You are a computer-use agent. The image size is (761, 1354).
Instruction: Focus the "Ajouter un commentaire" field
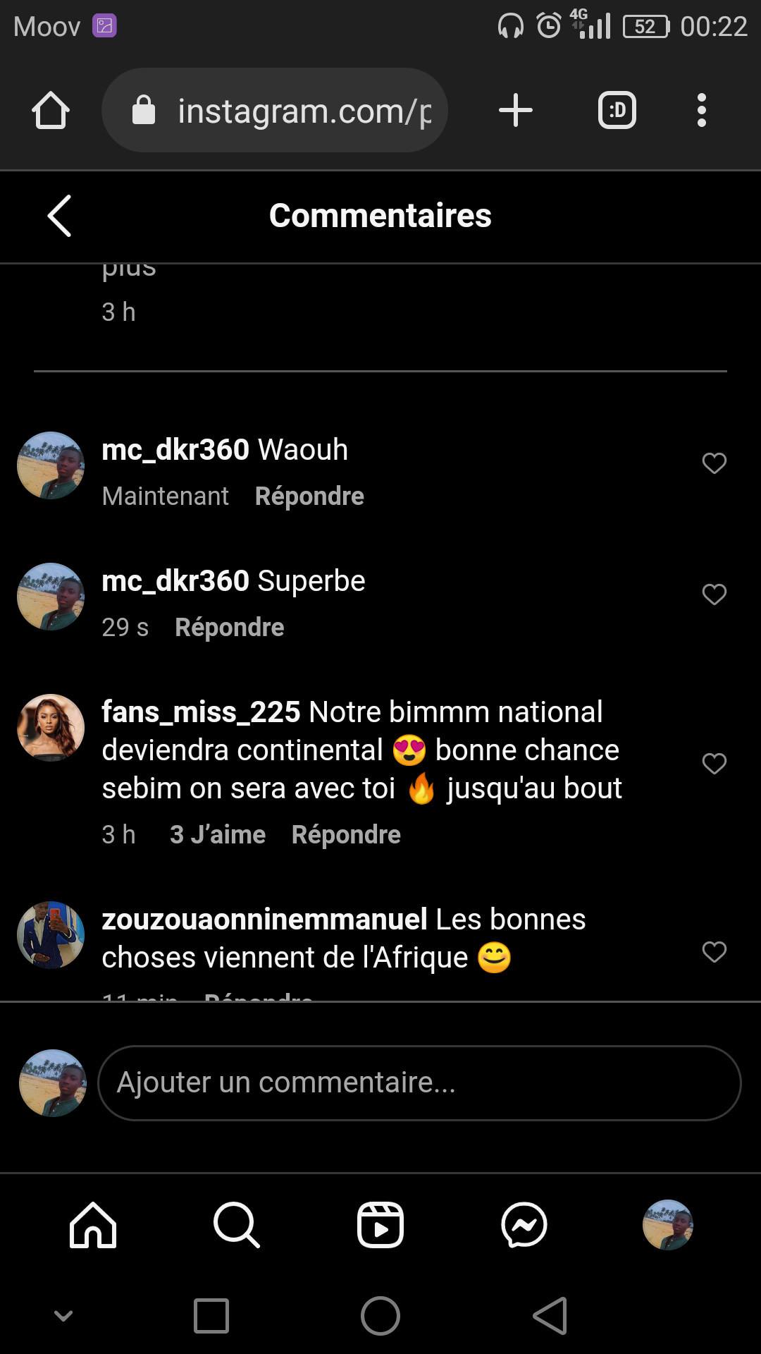pyautogui.click(x=419, y=1083)
